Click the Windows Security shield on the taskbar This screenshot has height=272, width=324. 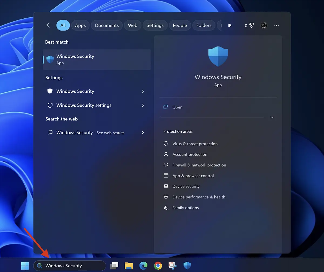[x=187, y=266]
